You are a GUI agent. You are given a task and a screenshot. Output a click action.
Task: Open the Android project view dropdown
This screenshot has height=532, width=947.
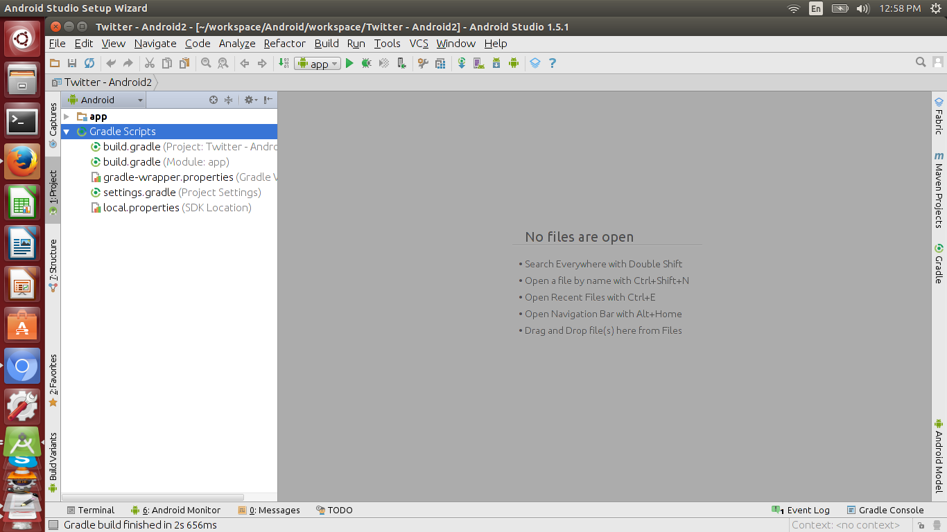pyautogui.click(x=104, y=100)
